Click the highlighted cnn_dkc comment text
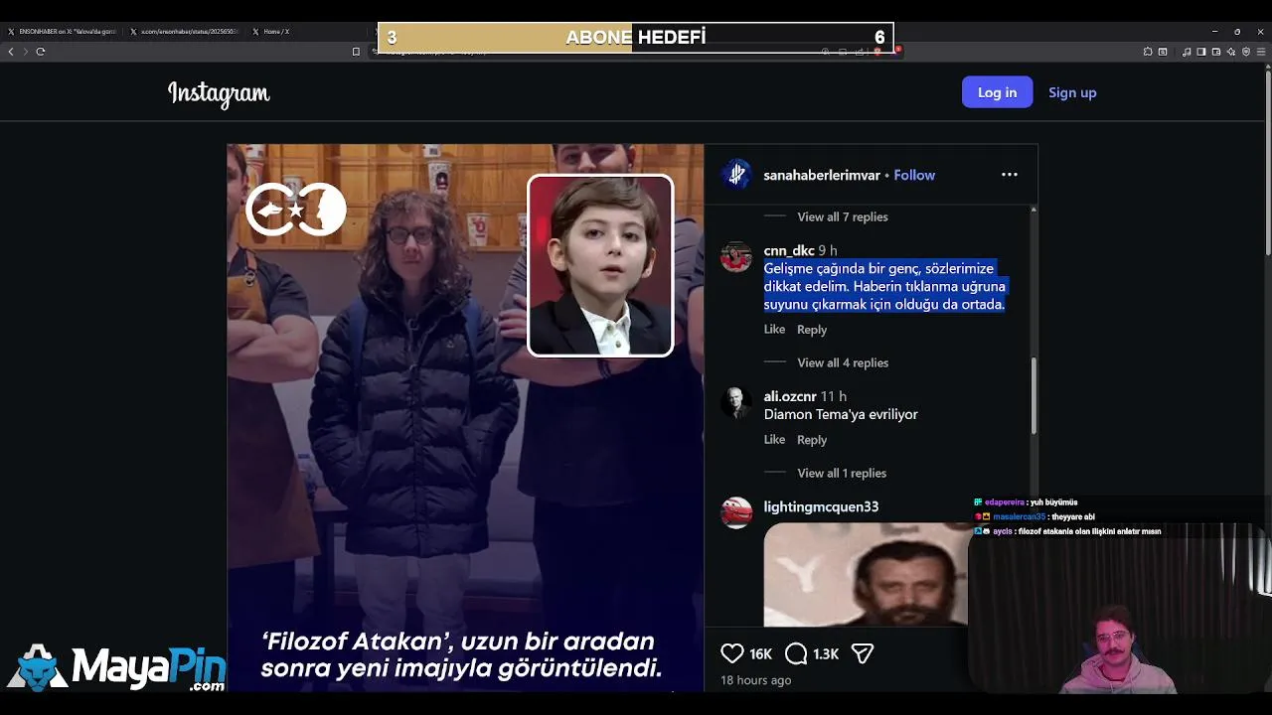 [x=884, y=286]
